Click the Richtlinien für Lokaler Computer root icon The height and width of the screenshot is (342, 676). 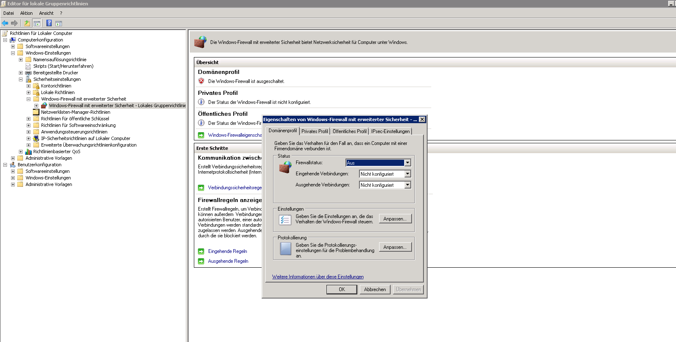click(x=5, y=33)
